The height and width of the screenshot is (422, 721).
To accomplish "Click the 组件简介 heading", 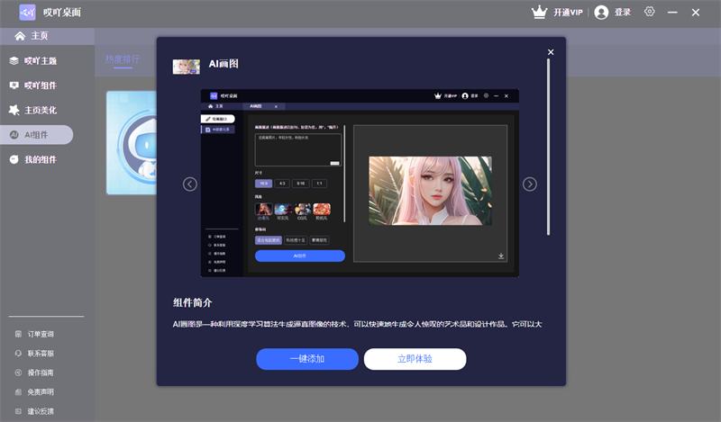I will 192,302.
